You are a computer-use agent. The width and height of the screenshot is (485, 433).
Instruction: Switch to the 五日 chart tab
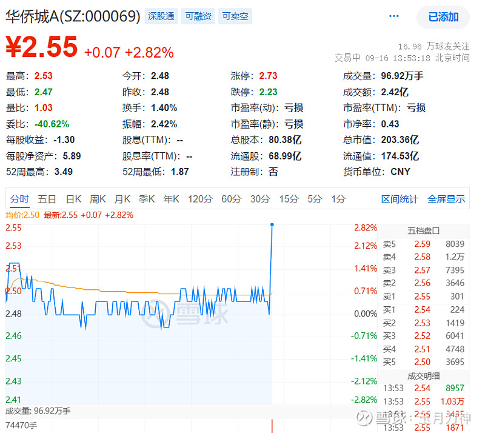[47, 199]
